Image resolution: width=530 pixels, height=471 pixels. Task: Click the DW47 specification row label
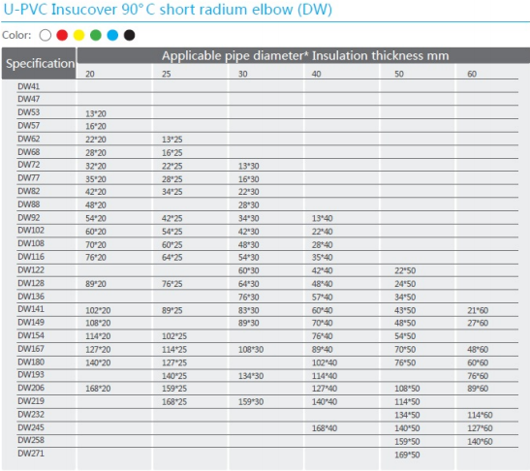(x=29, y=99)
